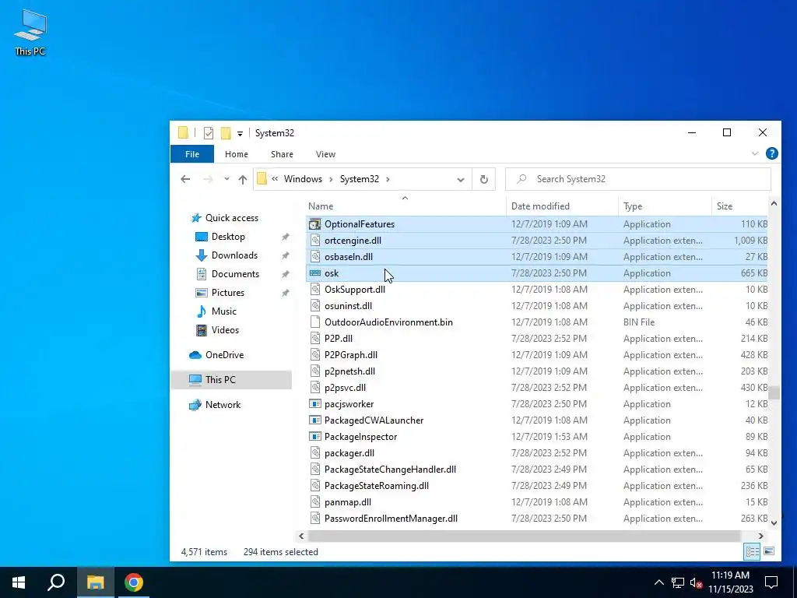Click the Windows breadcrumb in address bar
Viewport: 797px width, 598px height.
point(303,179)
